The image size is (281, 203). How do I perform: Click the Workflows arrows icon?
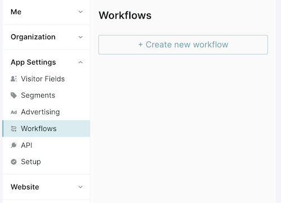click(x=13, y=129)
